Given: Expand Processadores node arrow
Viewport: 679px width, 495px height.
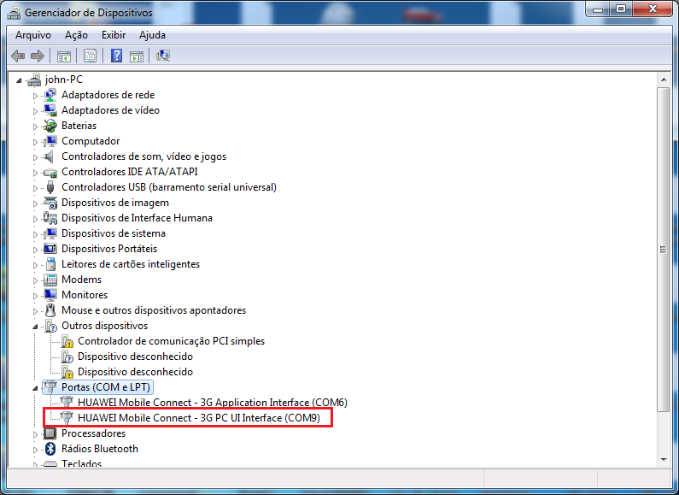Looking at the screenshot, I should pos(36,434).
